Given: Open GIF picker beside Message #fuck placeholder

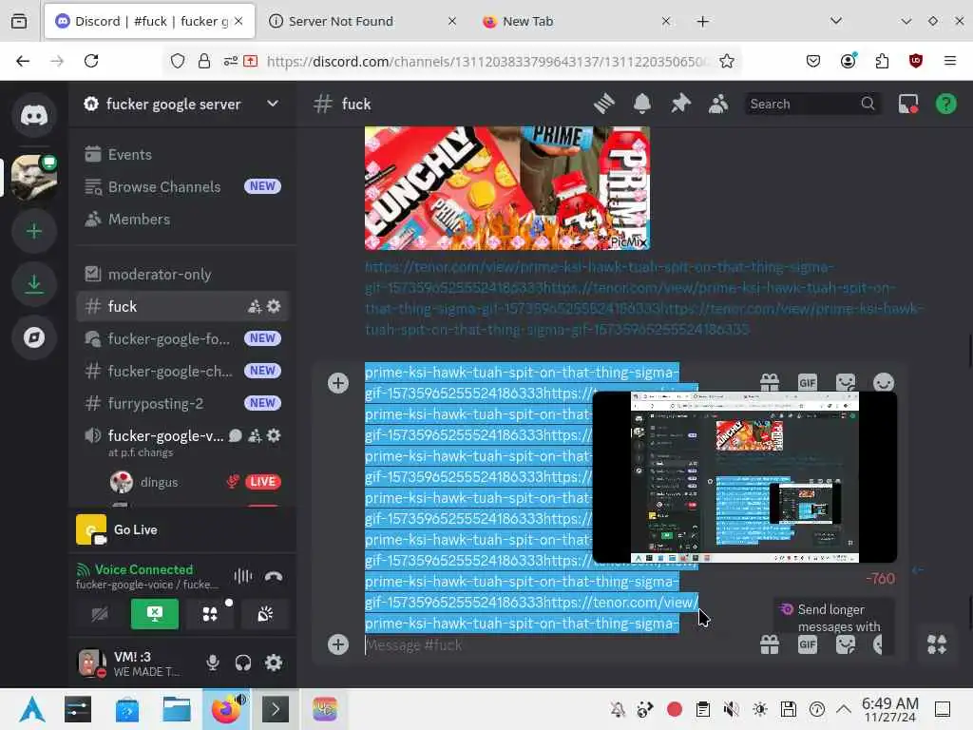Looking at the screenshot, I should tap(808, 645).
